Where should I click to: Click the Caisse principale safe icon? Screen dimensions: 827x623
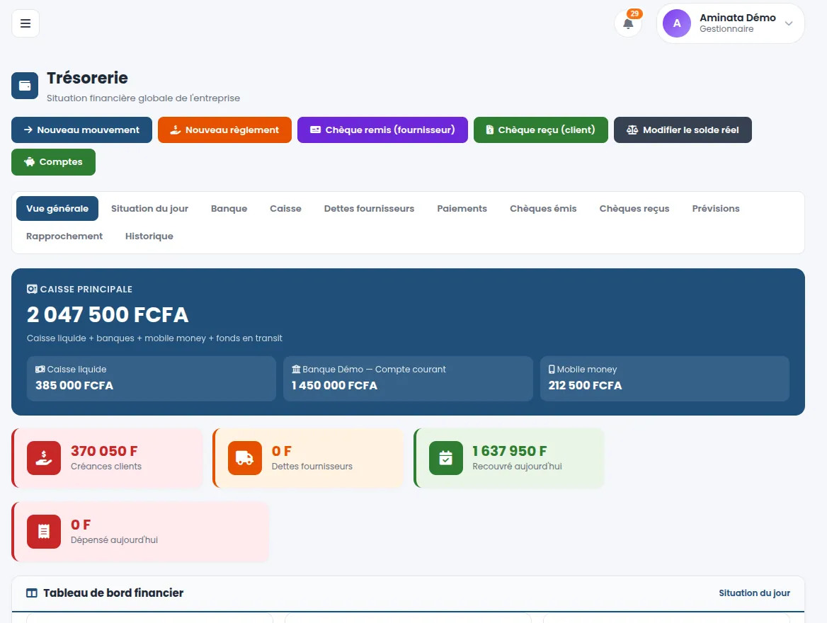32,289
